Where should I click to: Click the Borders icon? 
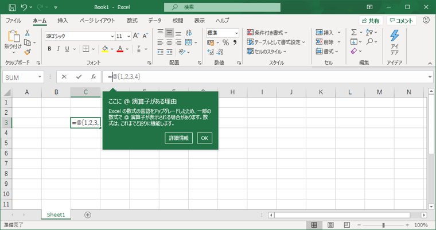(x=86, y=49)
